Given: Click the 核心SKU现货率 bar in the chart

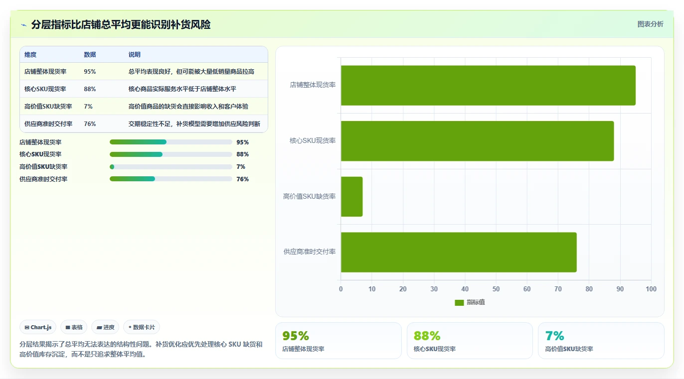Looking at the screenshot, I should pyautogui.click(x=477, y=141).
